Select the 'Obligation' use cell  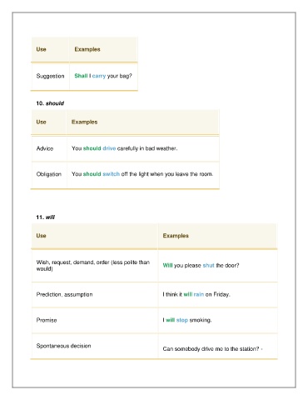click(x=49, y=174)
